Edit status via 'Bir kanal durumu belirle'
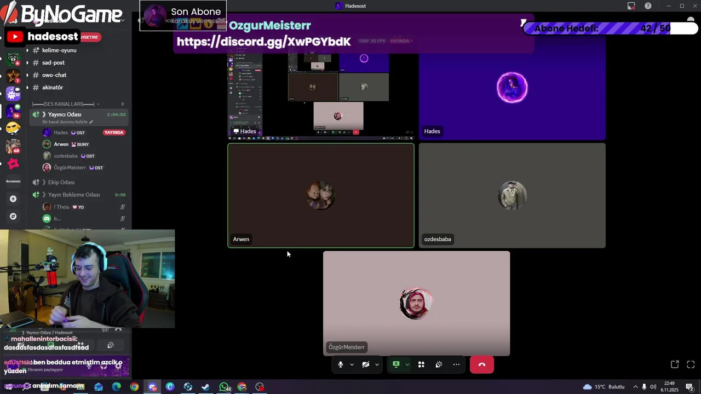Viewport: 701px width, 394px height. [x=67, y=122]
